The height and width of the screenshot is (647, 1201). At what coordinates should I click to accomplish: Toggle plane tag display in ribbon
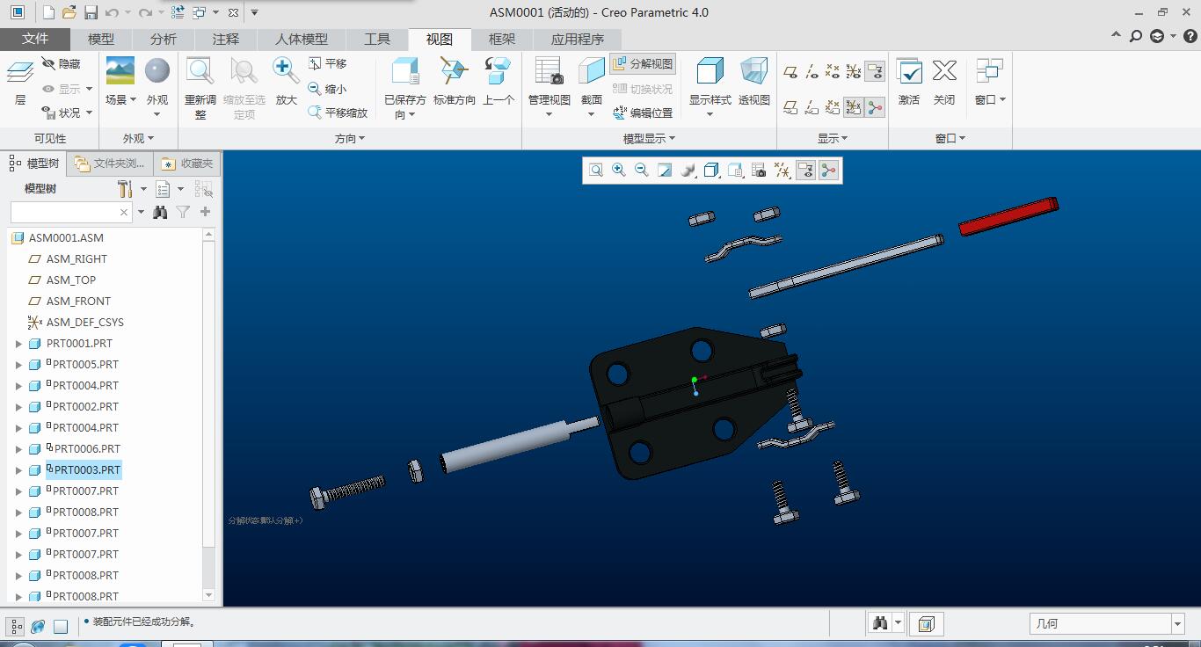tap(790, 107)
